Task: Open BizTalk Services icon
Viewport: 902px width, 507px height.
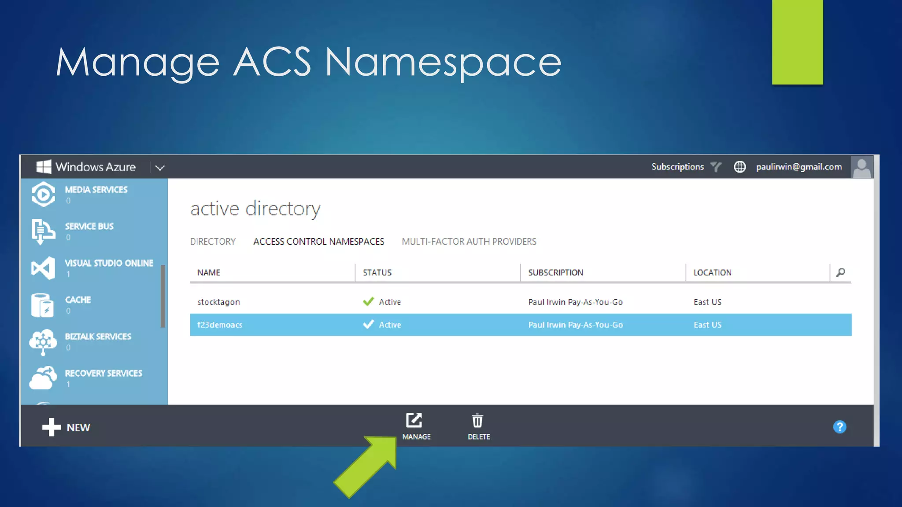Action: (x=43, y=342)
